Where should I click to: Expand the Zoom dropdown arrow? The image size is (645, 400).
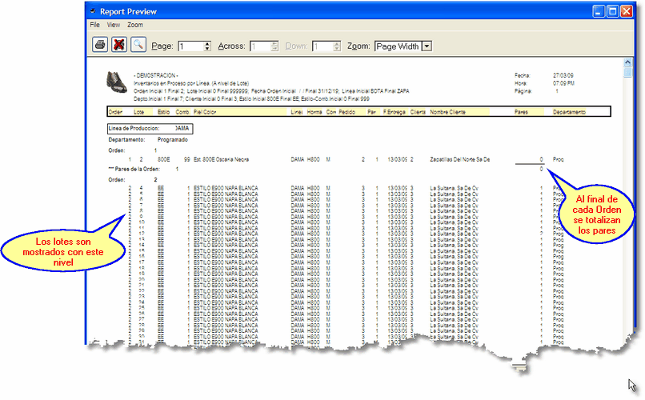427,46
